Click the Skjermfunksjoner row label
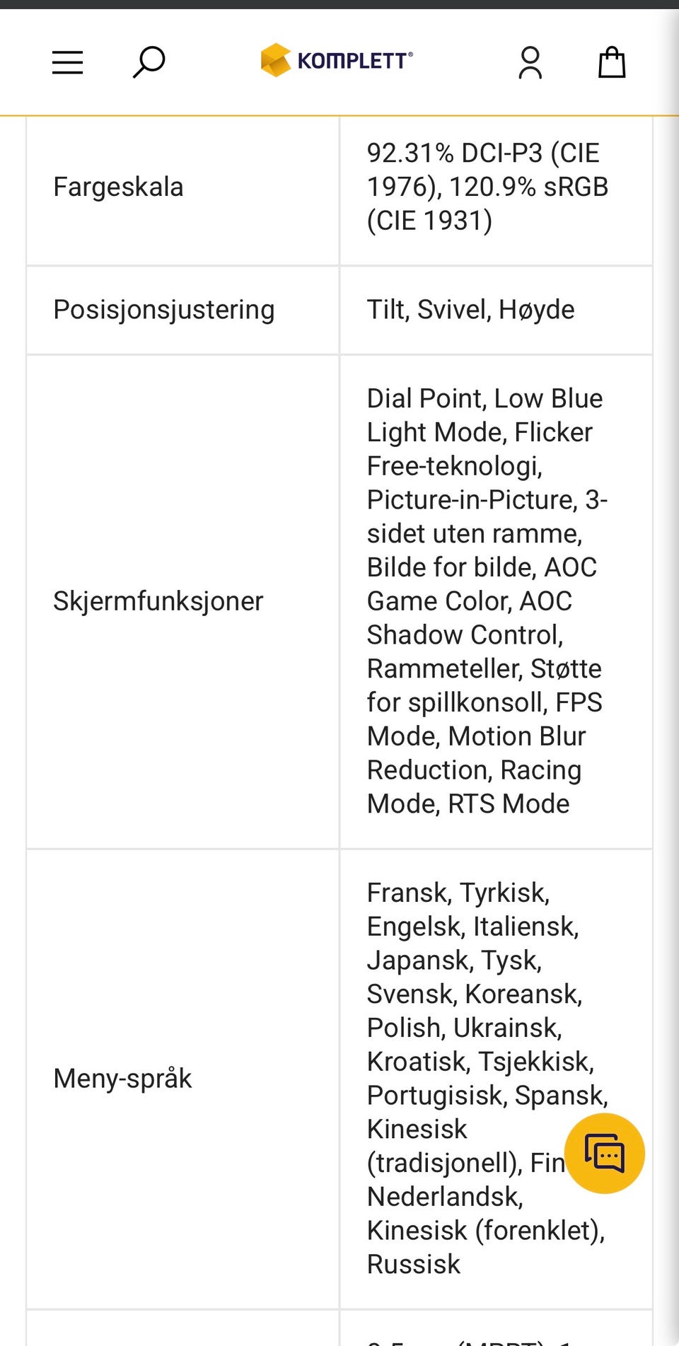Viewport: 679px width, 1346px height. click(158, 601)
